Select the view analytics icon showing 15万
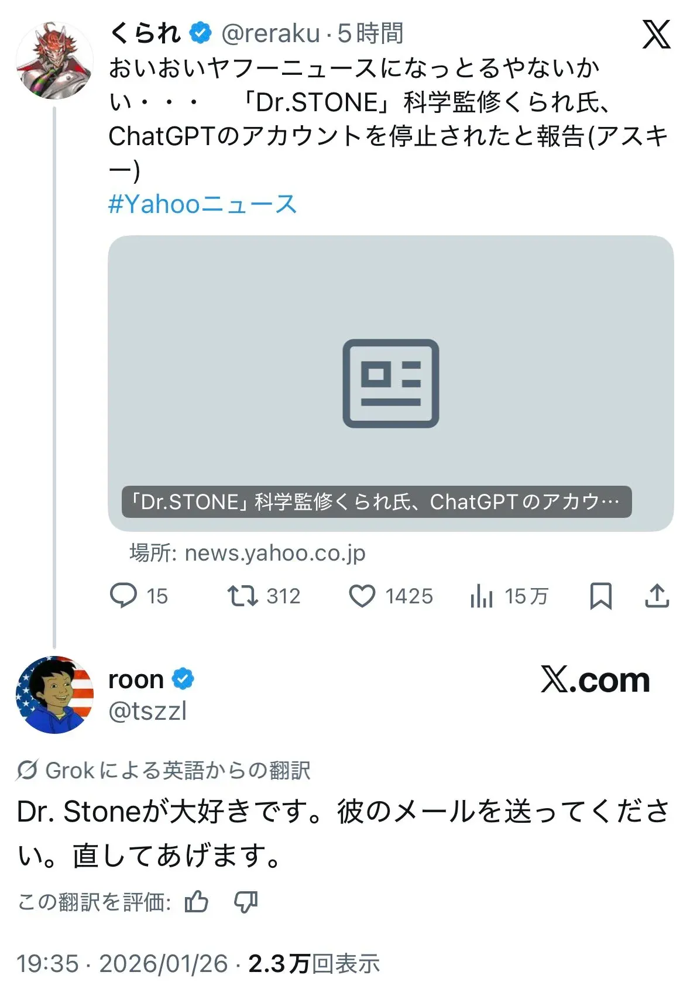Image resolution: width=690 pixels, height=996 pixels. coord(483,596)
